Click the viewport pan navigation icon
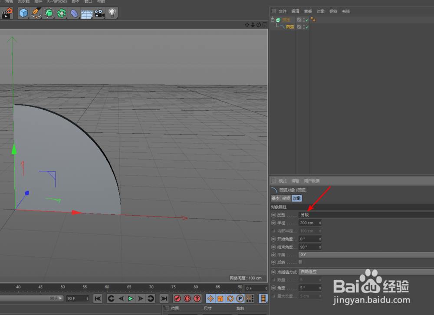Screen dimensions: 434x315 pyautogui.click(x=247, y=25)
